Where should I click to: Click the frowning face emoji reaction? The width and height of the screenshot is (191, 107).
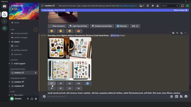pos(61,31)
